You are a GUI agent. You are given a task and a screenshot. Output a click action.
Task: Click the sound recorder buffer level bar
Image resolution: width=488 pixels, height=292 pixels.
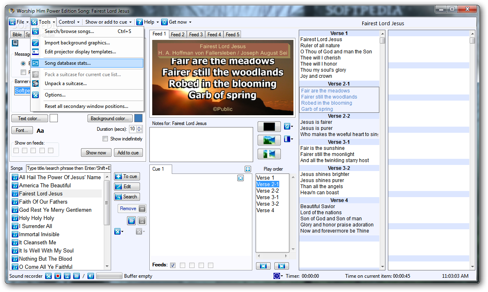109,276
